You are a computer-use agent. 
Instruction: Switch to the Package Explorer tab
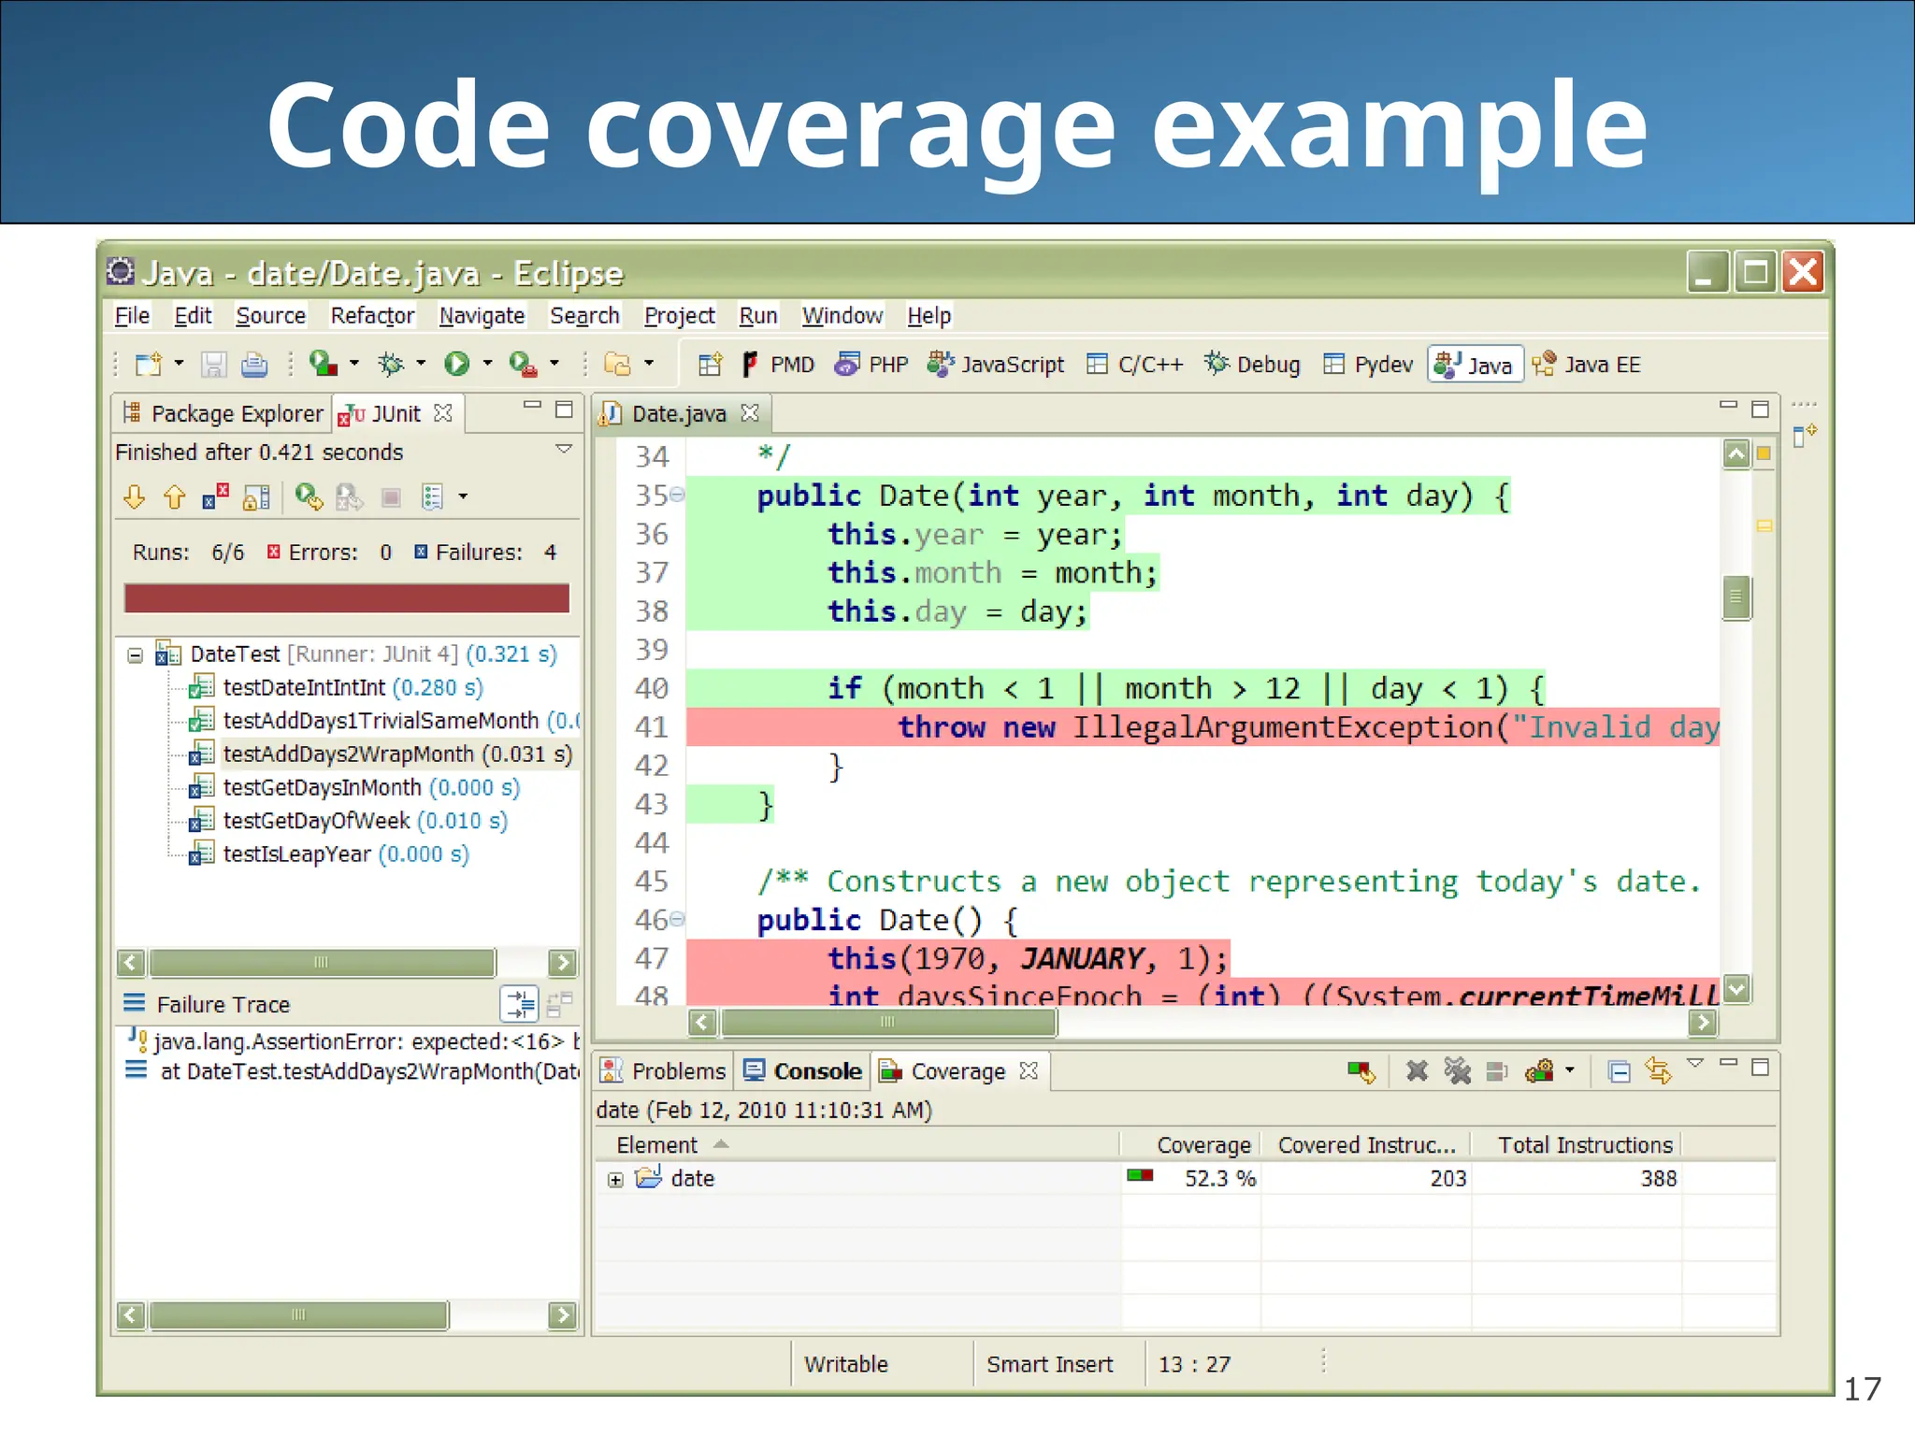223,414
